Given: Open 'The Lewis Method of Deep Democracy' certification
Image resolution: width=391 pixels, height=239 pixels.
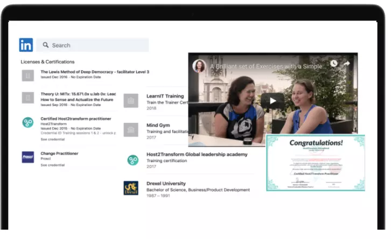Looking at the screenshot, I should pos(95,72).
